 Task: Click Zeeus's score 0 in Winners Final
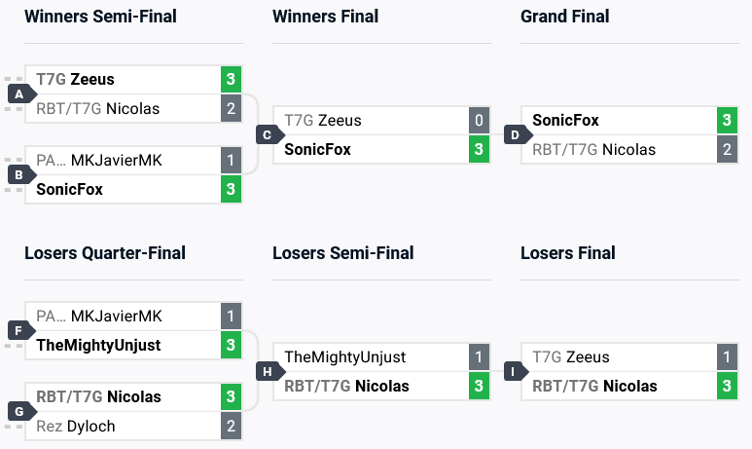[478, 121]
